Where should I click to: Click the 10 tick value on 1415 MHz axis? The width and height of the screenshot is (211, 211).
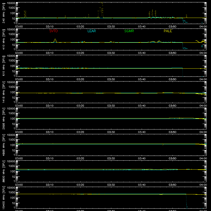[13, 98]
